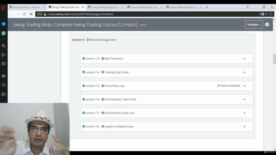Screen dimensions: 276x155
Task: Click the Discretionary Take Profit lecture title
Action: (120, 99)
